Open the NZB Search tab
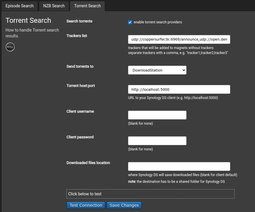Image resolution: width=255 pixels, height=212 pixels. tap(54, 6)
